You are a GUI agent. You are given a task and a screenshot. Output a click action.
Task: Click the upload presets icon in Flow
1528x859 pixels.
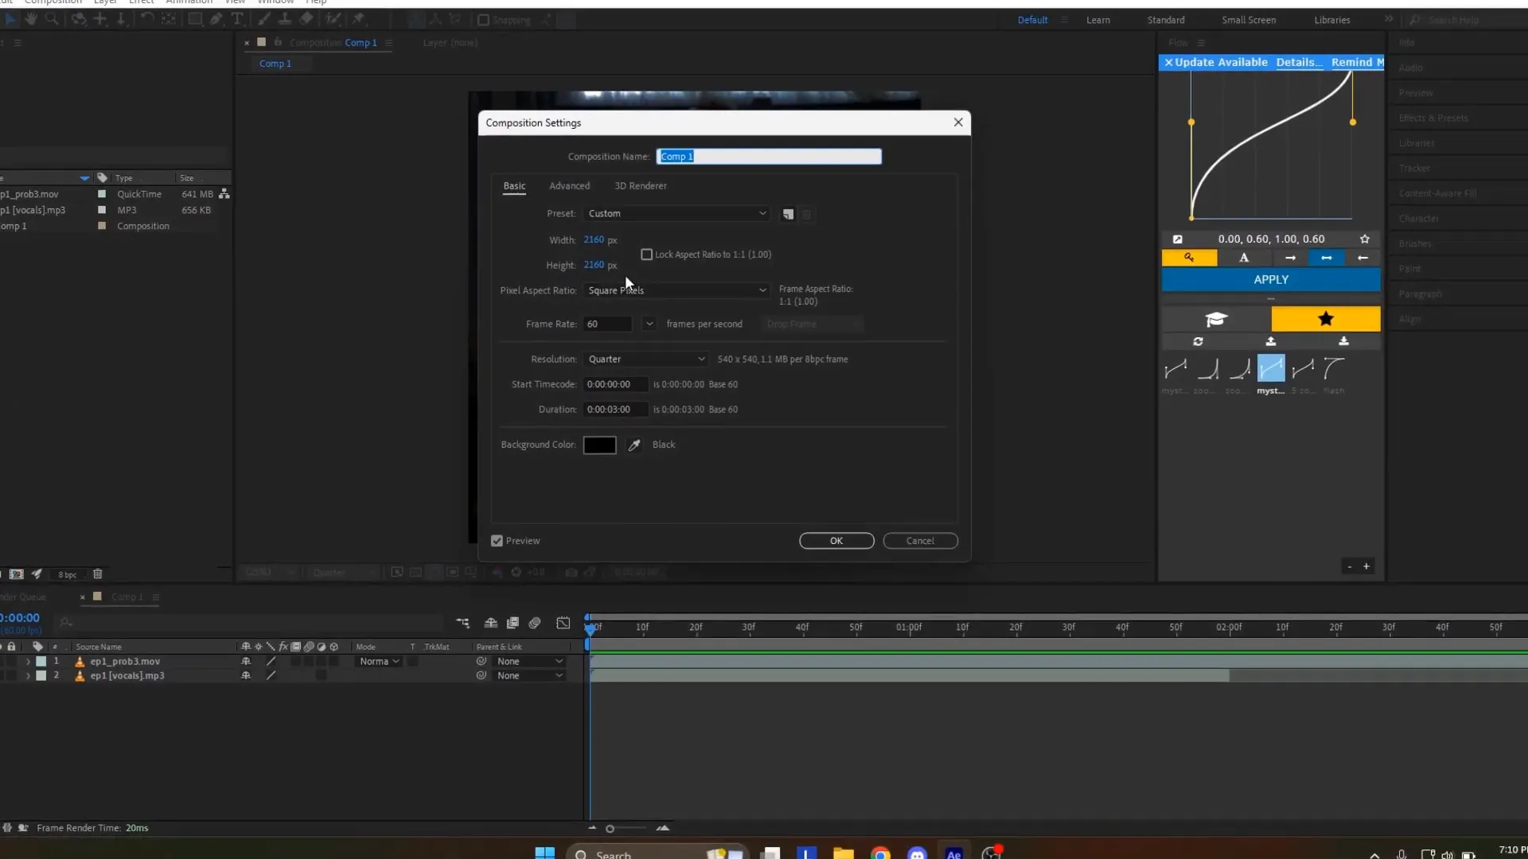(1271, 341)
